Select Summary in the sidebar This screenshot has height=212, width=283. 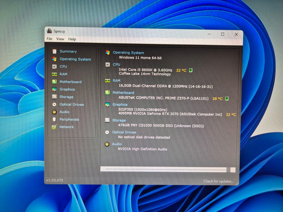coord(68,51)
